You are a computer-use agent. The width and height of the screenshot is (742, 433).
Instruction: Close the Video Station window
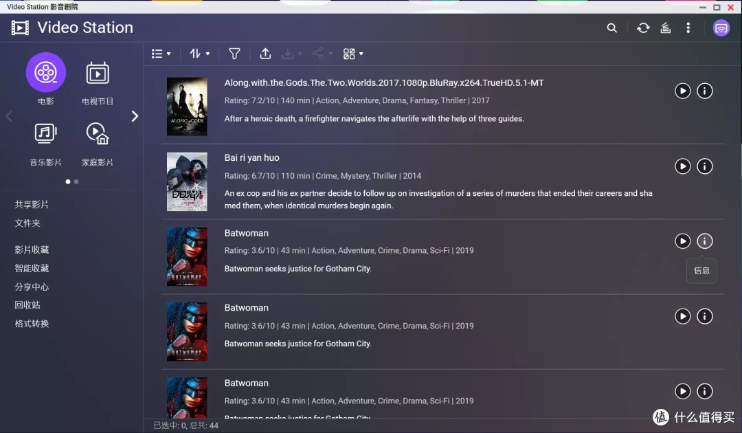730,7
